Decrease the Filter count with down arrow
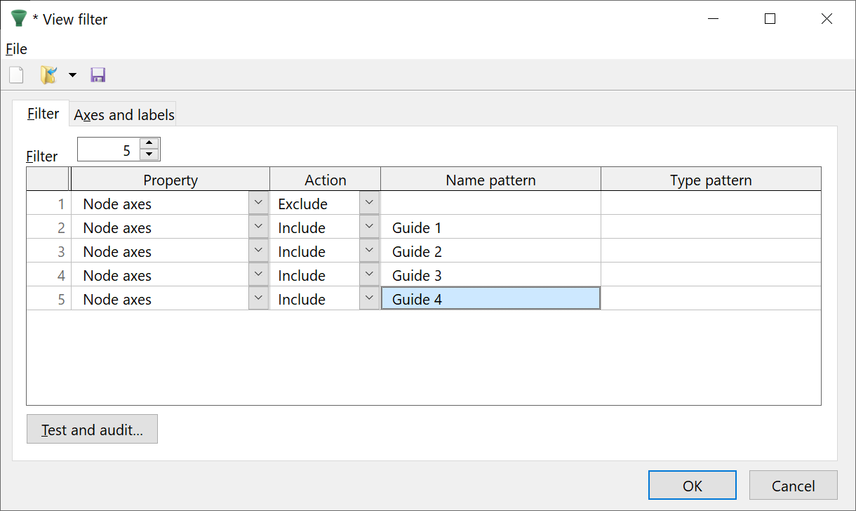Image resolution: width=856 pixels, height=511 pixels. [149, 154]
